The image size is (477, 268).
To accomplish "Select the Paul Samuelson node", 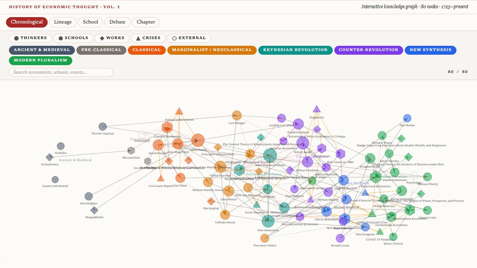I will pyautogui.click(x=268, y=221).
